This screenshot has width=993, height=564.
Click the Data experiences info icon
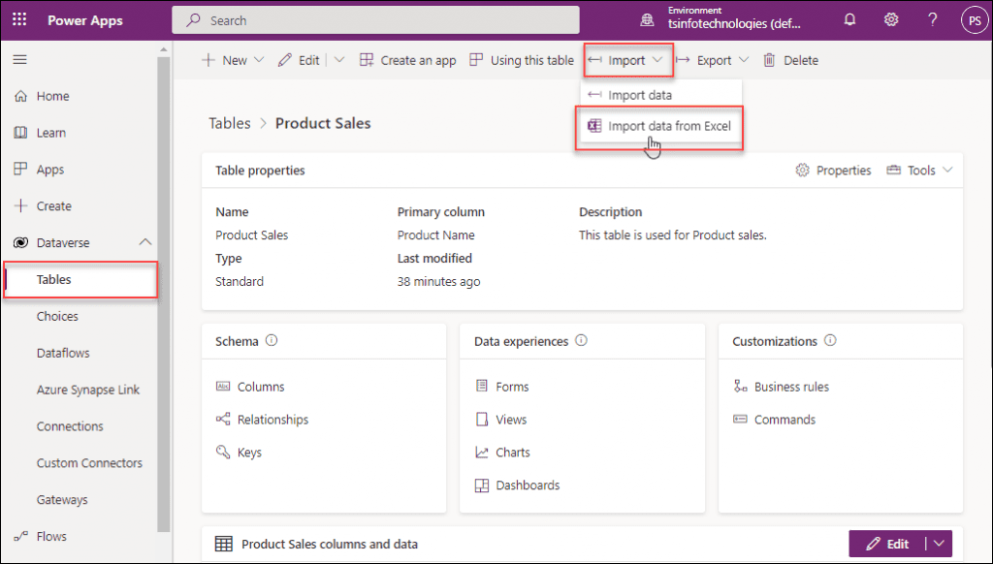tap(581, 340)
